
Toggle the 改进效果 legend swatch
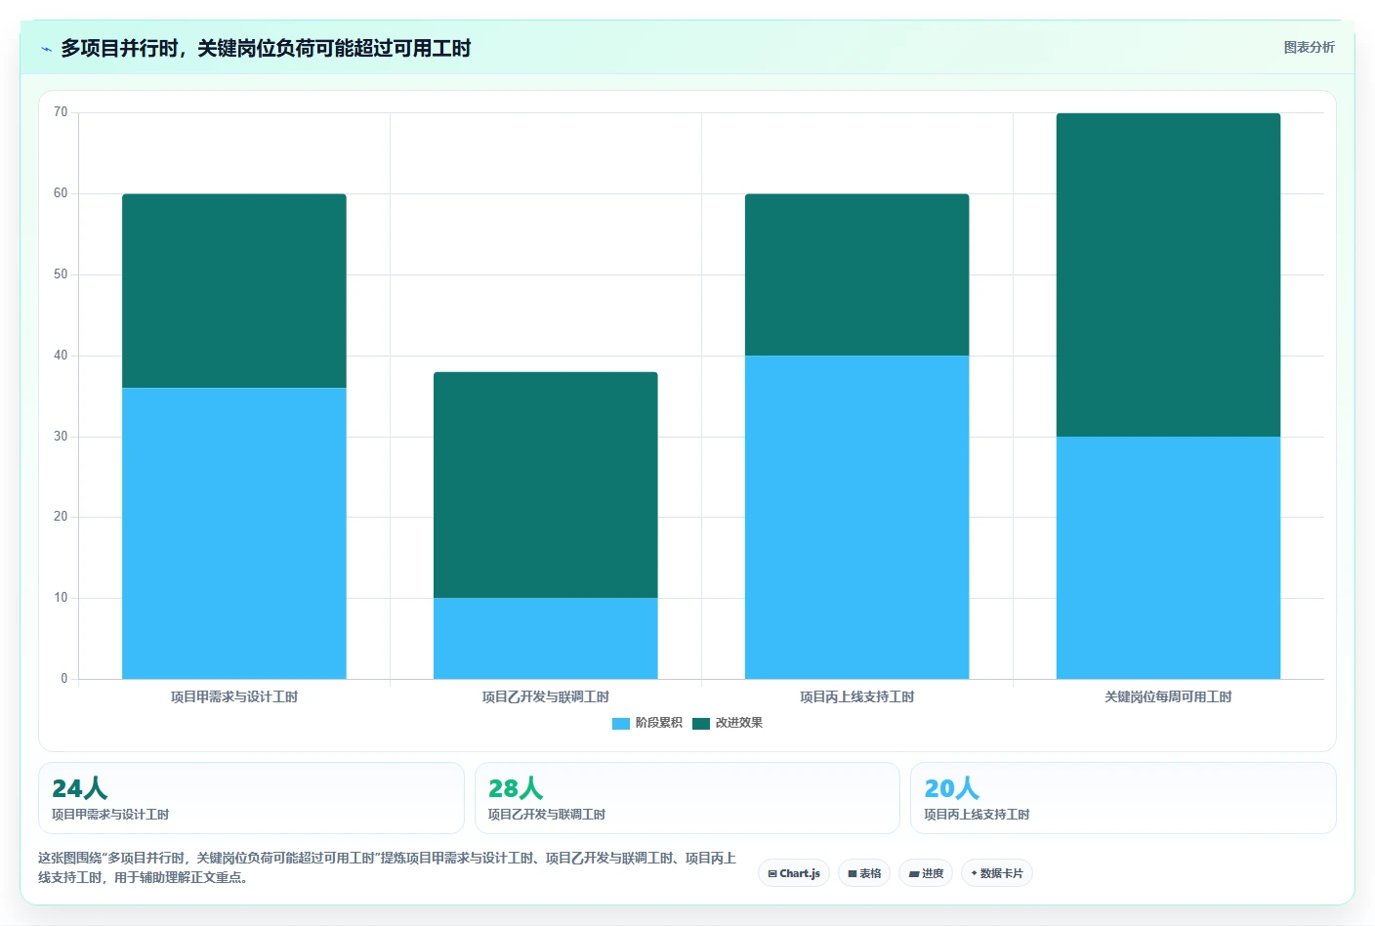(x=701, y=723)
